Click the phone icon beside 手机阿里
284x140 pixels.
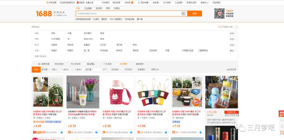point(47,3)
